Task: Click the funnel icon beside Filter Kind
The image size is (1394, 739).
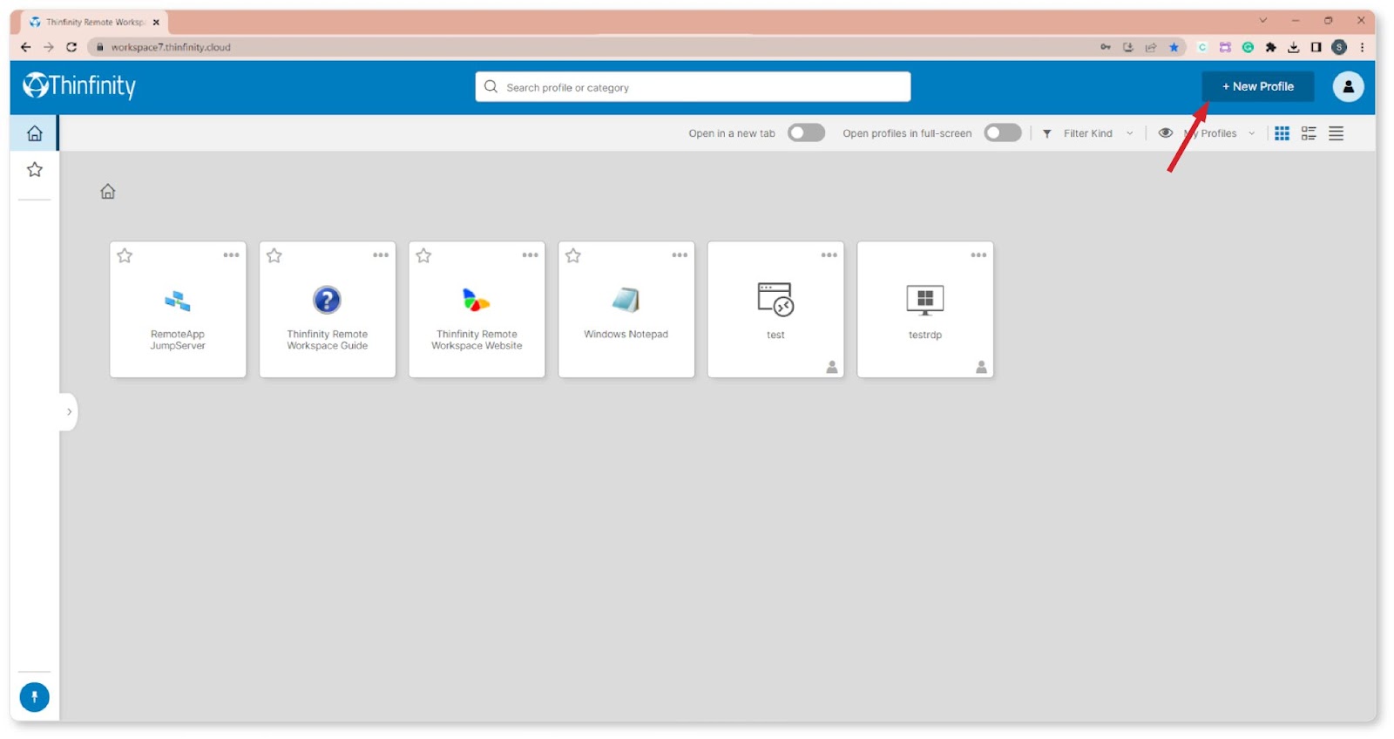Action: pos(1047,133)
